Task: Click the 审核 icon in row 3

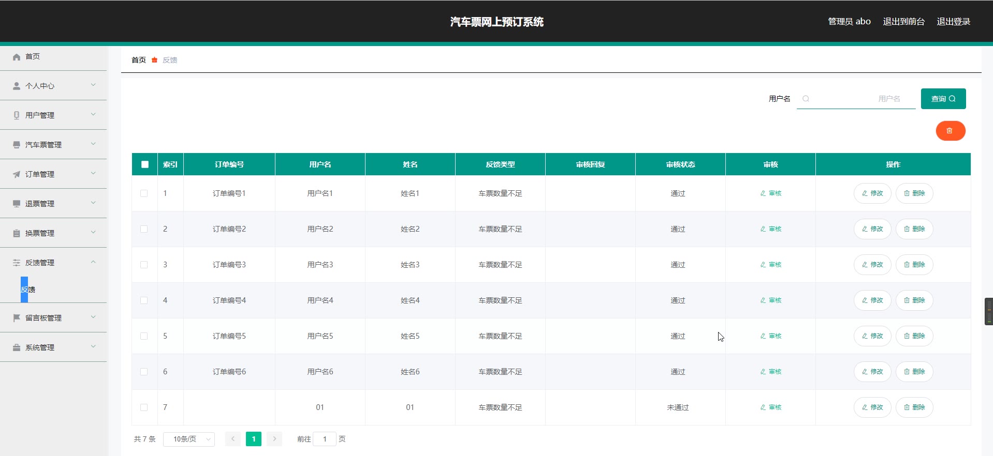Action: 763,265
